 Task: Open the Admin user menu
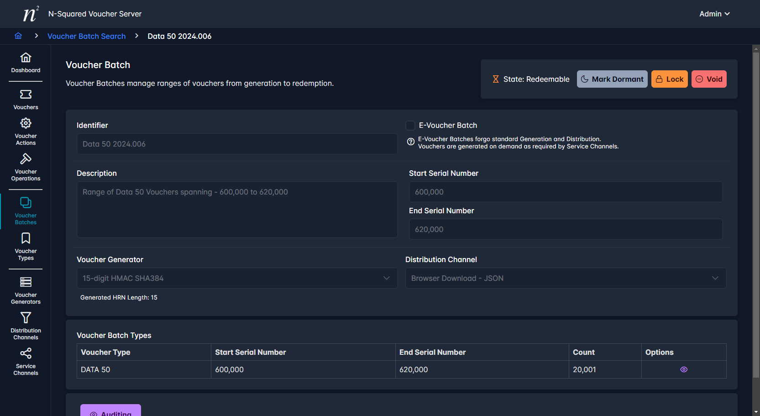pos(714,14)
